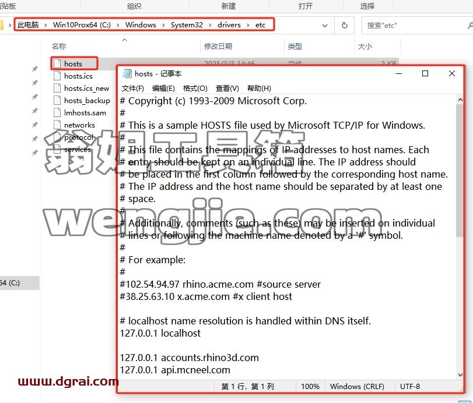Click the Notepad vertical scrollbar thumb
This screenshot has height=403, width=473.
[460, 171]
